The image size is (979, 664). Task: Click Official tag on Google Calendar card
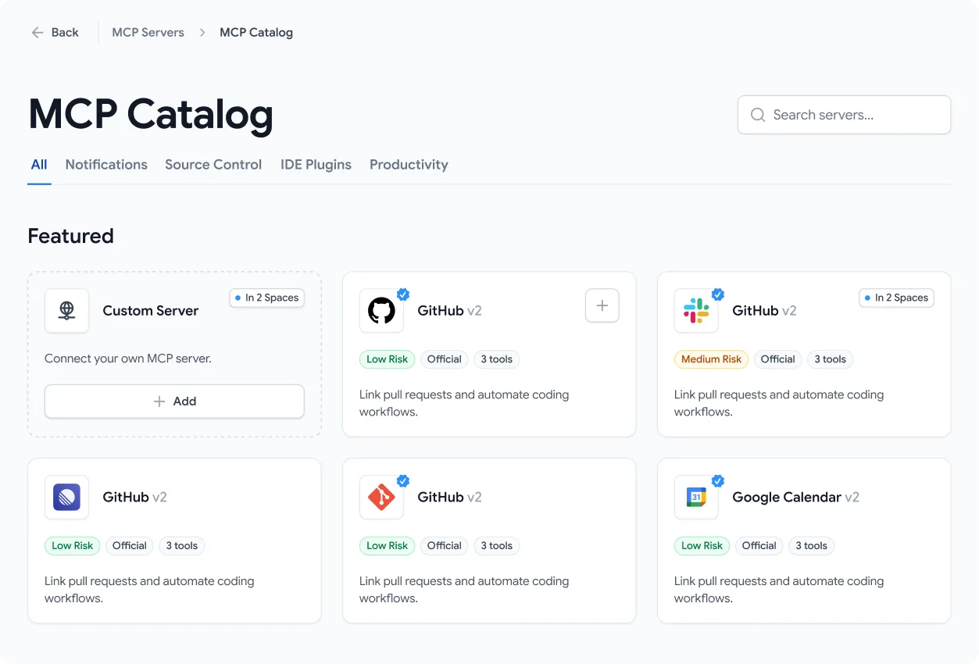(759, 546)
